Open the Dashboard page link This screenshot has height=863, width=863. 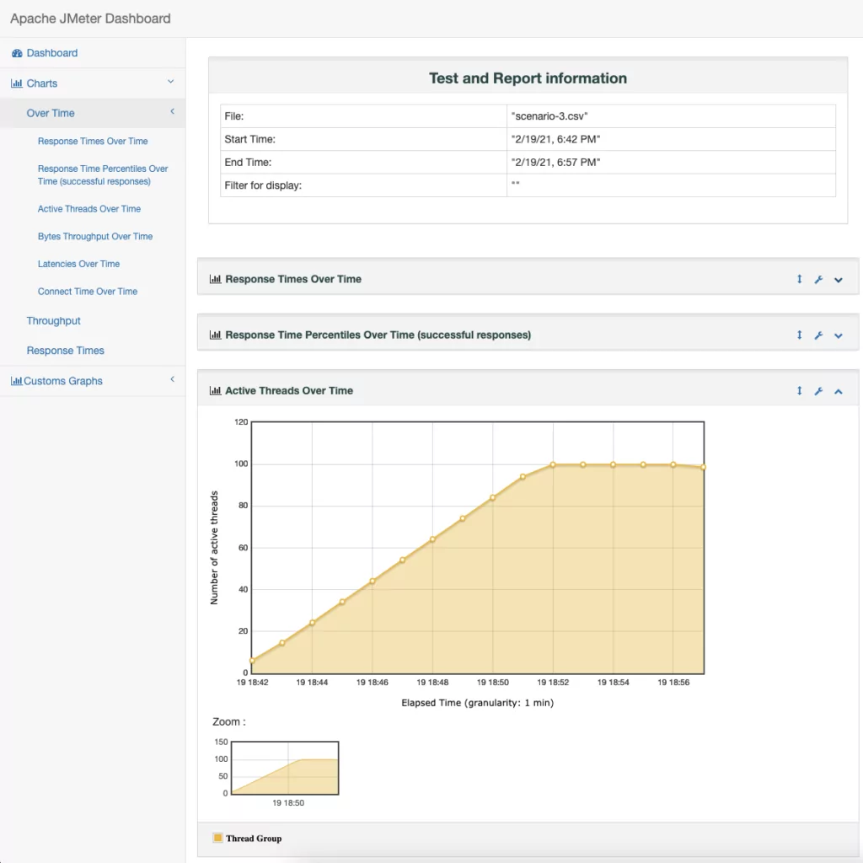pos(52,53)
